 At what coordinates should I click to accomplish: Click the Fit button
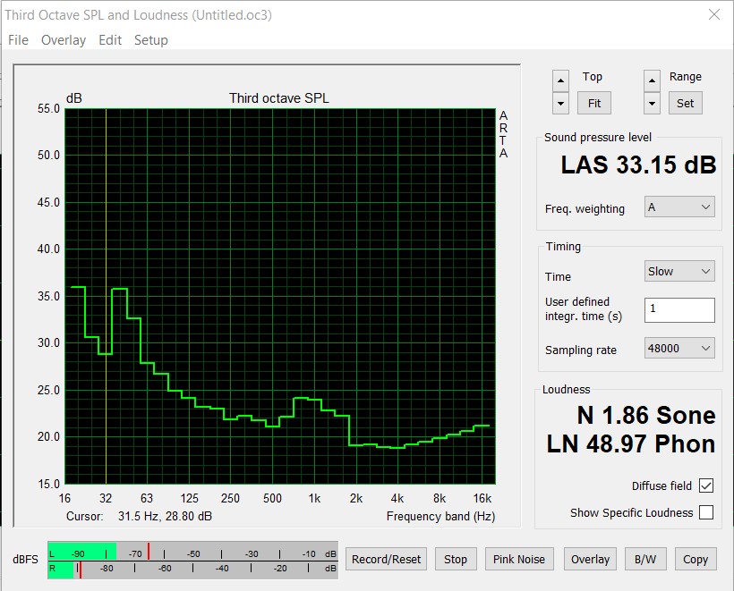tap(594, 104)
